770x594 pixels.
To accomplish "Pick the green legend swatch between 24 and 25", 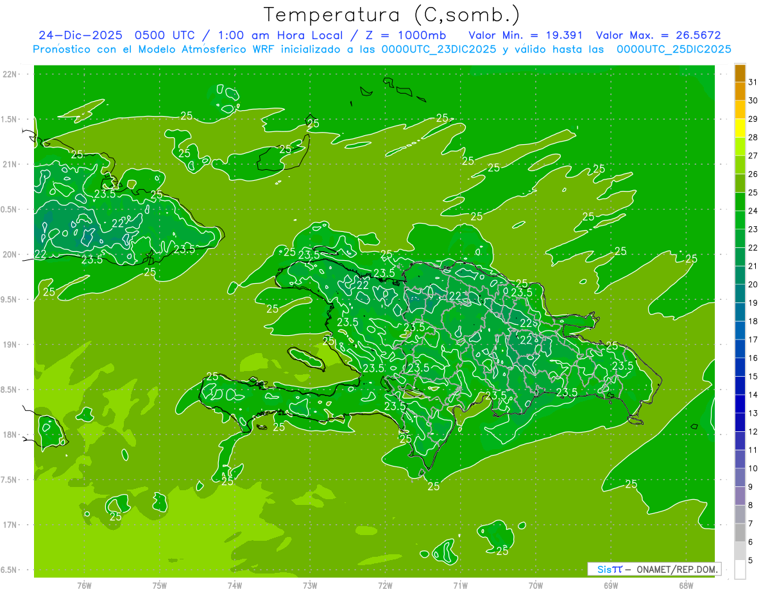I will (740, 202).
